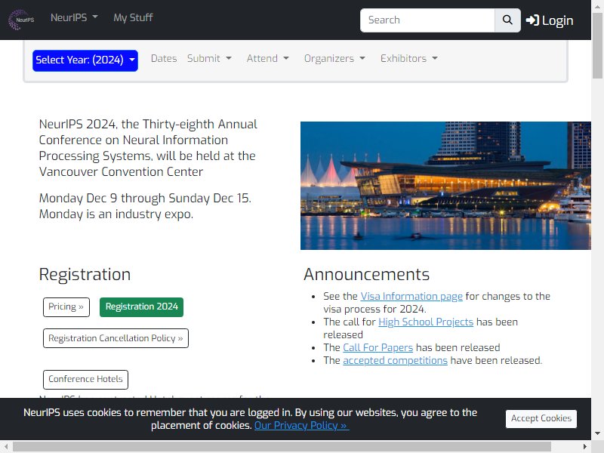Open the High School Projects link
Viewport: 604px width, 453px height.
426,322
